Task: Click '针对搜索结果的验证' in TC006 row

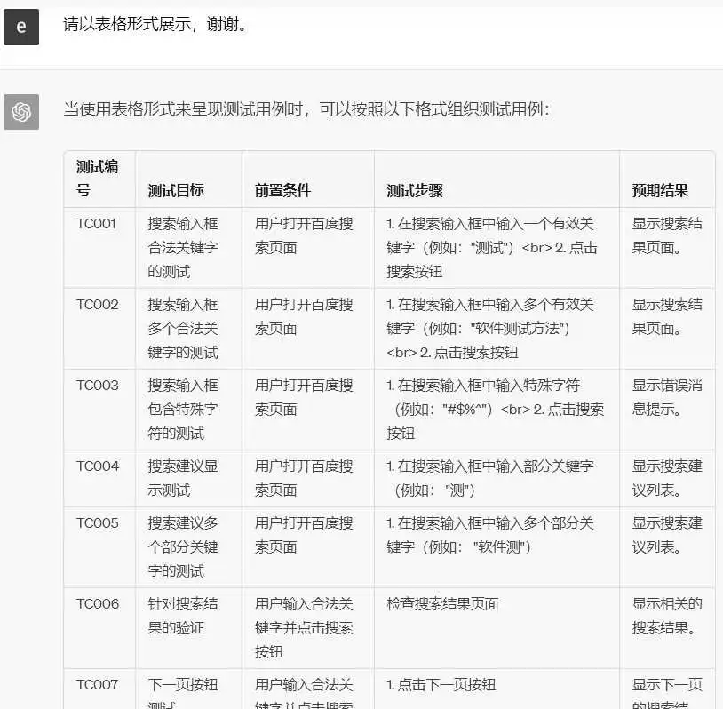Action: point(183,616)
